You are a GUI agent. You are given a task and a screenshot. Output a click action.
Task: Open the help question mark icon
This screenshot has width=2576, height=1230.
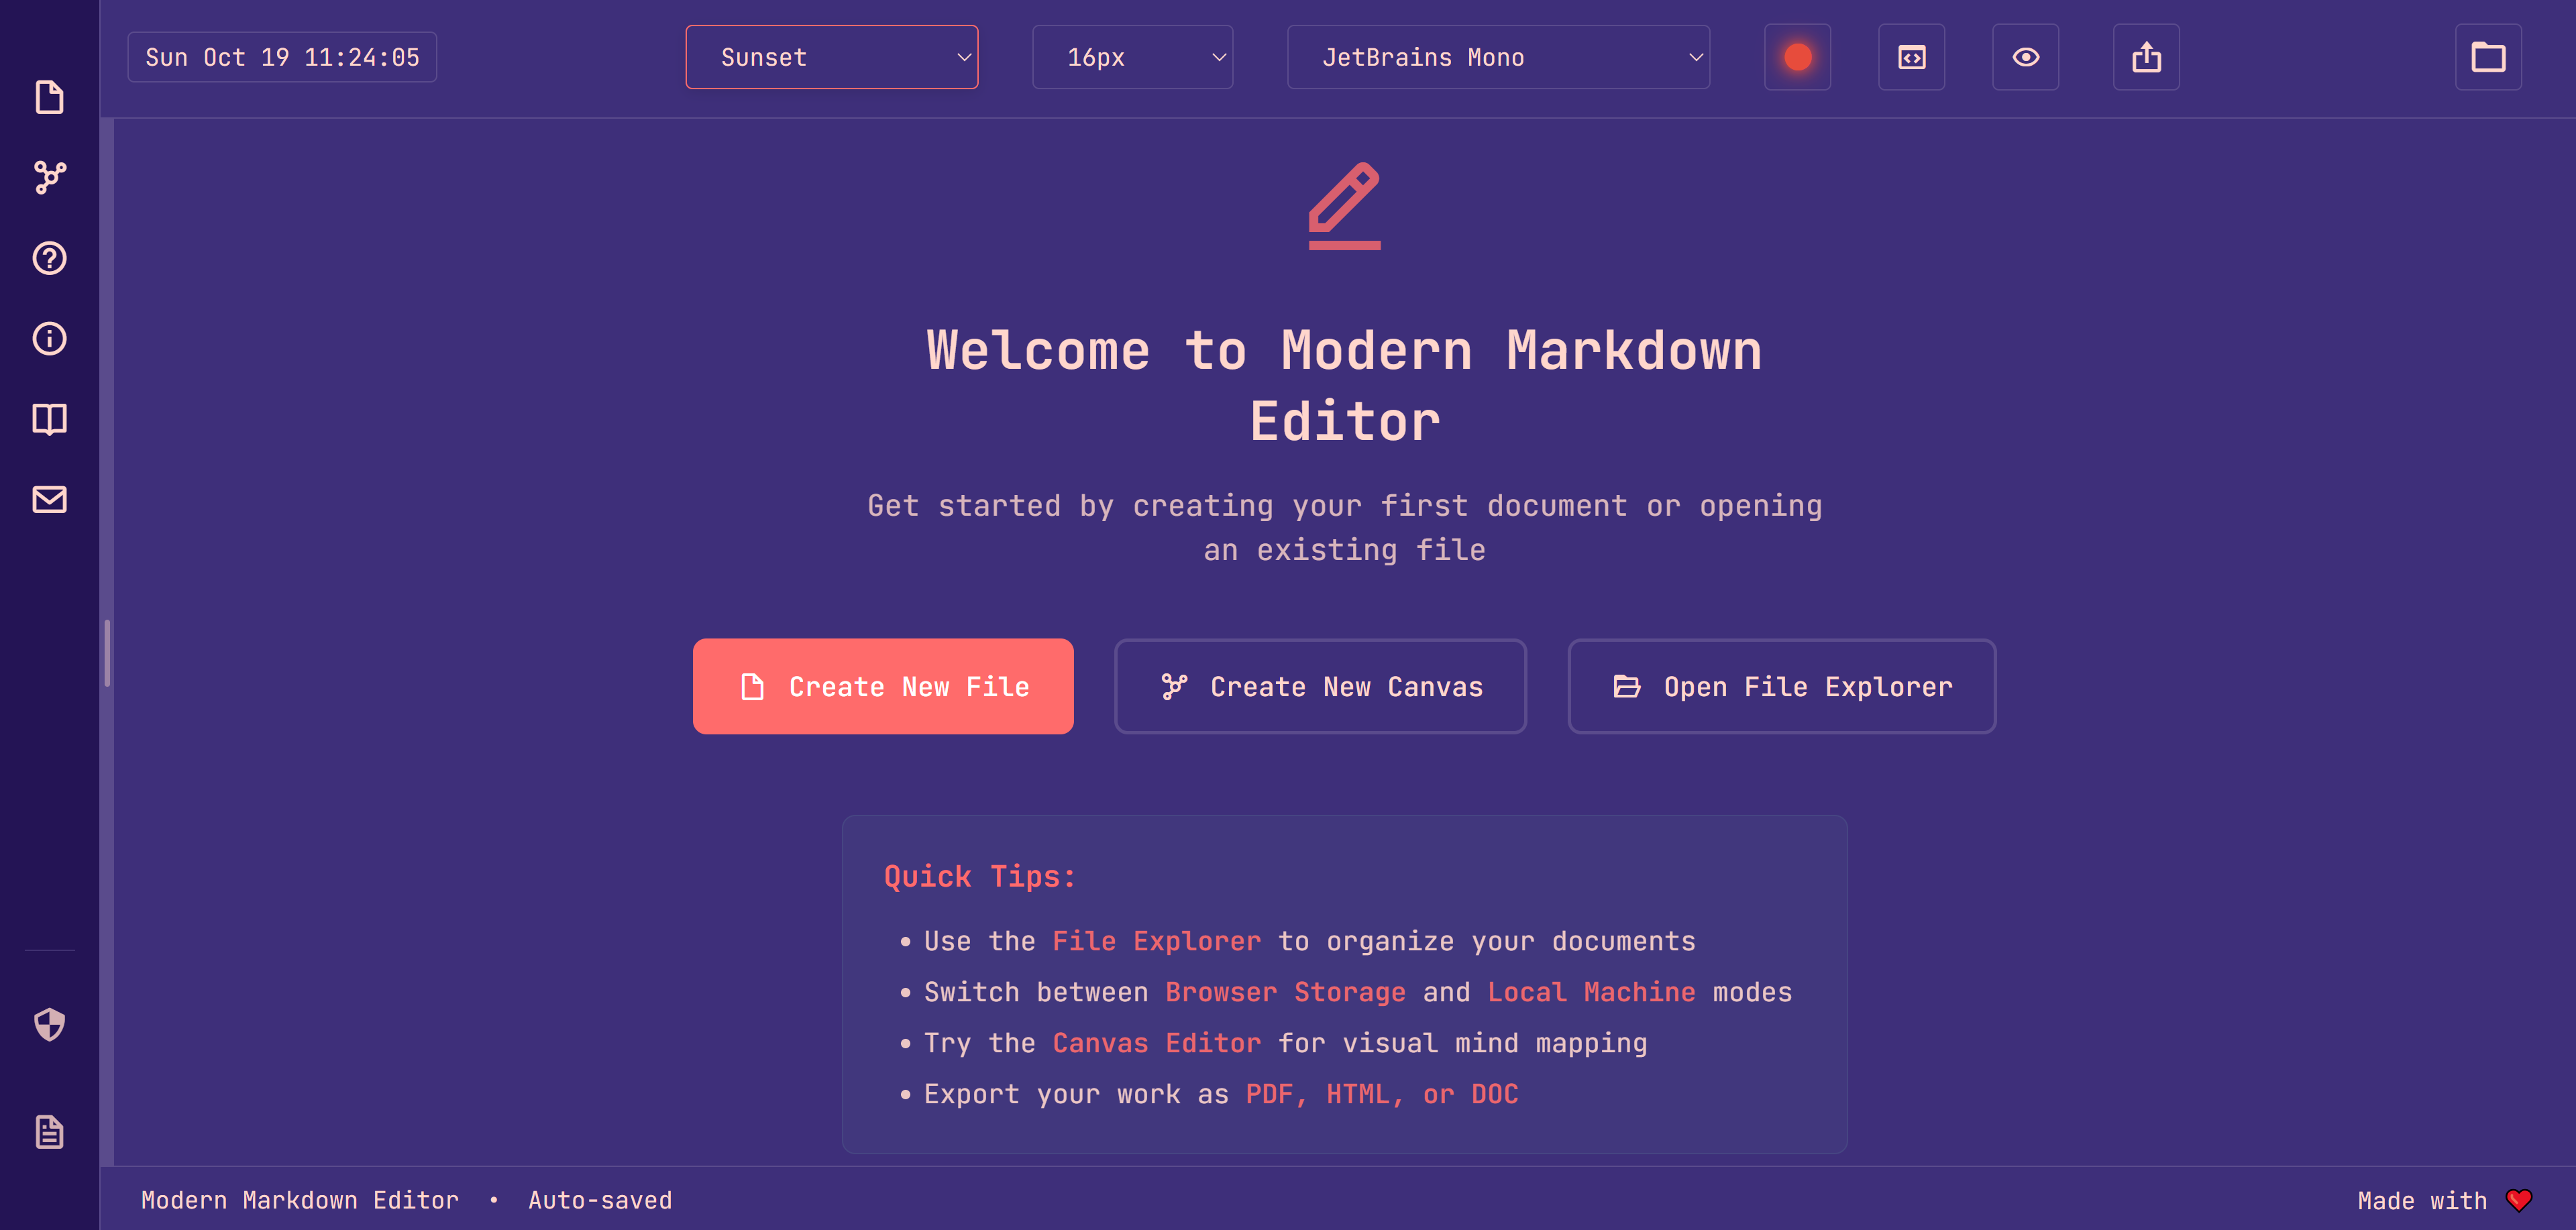pos(49,258)
